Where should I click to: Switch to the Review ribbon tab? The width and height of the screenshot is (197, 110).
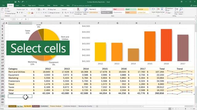[55, 5]
